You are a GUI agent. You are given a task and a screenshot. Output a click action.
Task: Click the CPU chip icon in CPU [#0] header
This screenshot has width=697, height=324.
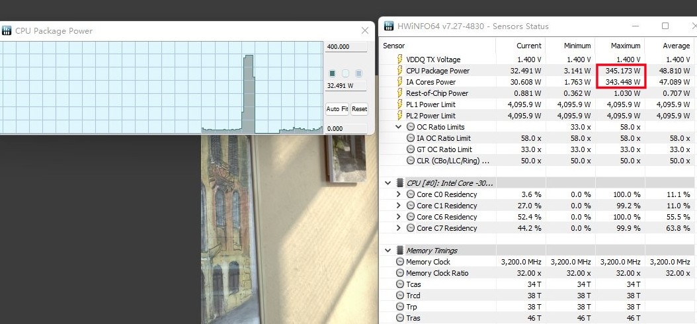point(399,183)
